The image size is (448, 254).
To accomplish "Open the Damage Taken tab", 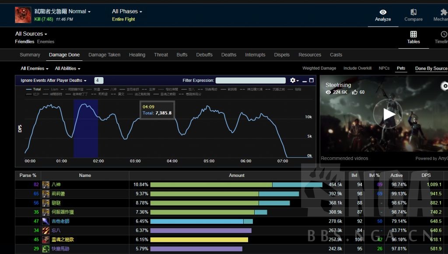I will pos(104,55).
